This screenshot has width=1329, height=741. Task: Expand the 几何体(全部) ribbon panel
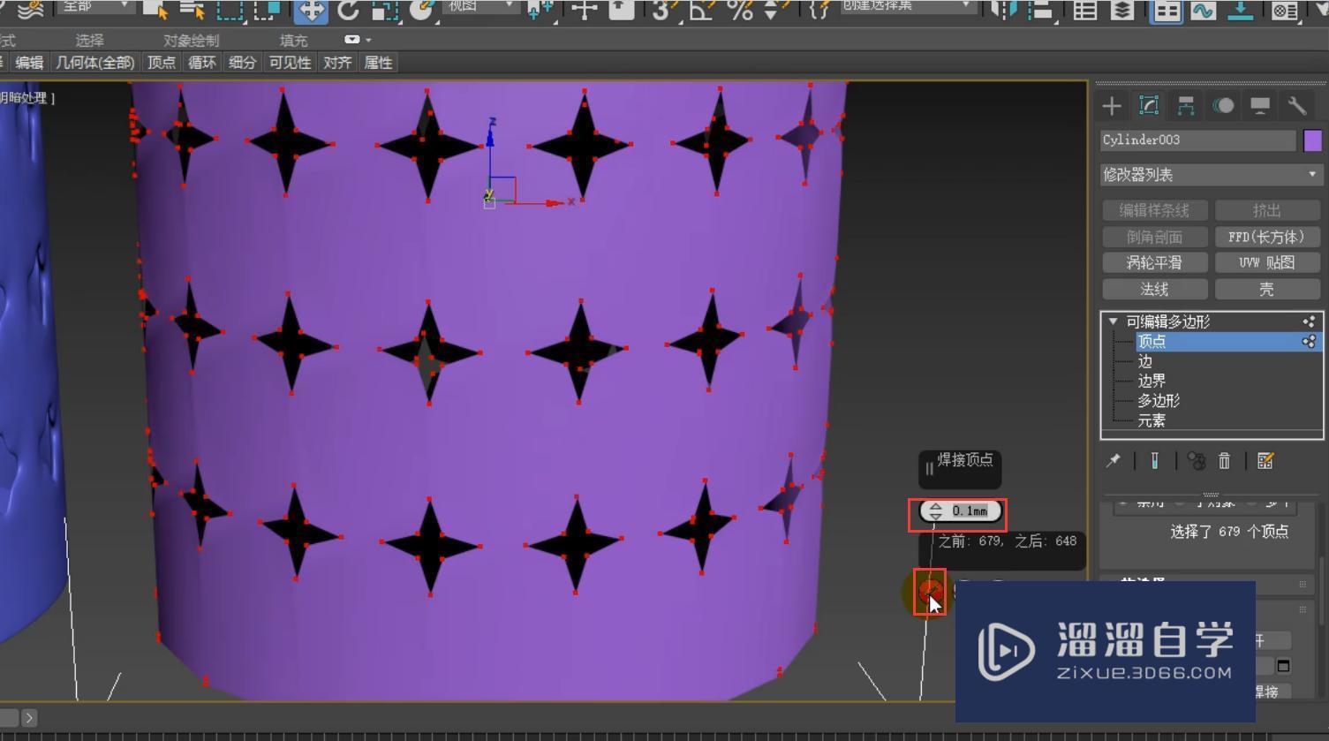(x=95, y=63)
